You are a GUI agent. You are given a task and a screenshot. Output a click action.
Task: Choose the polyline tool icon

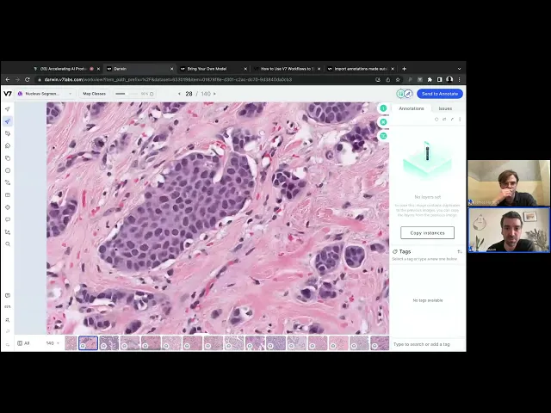(8, 182)
